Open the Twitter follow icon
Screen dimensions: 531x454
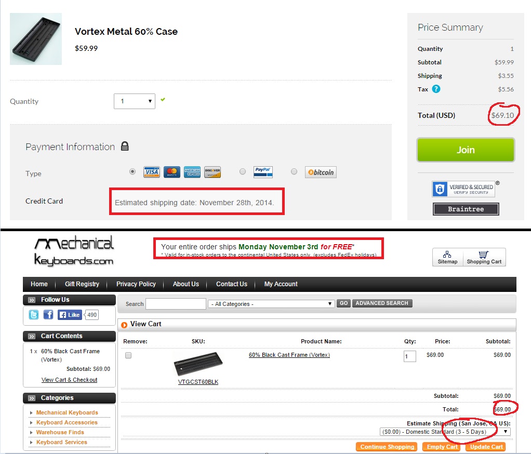[34, 315]
